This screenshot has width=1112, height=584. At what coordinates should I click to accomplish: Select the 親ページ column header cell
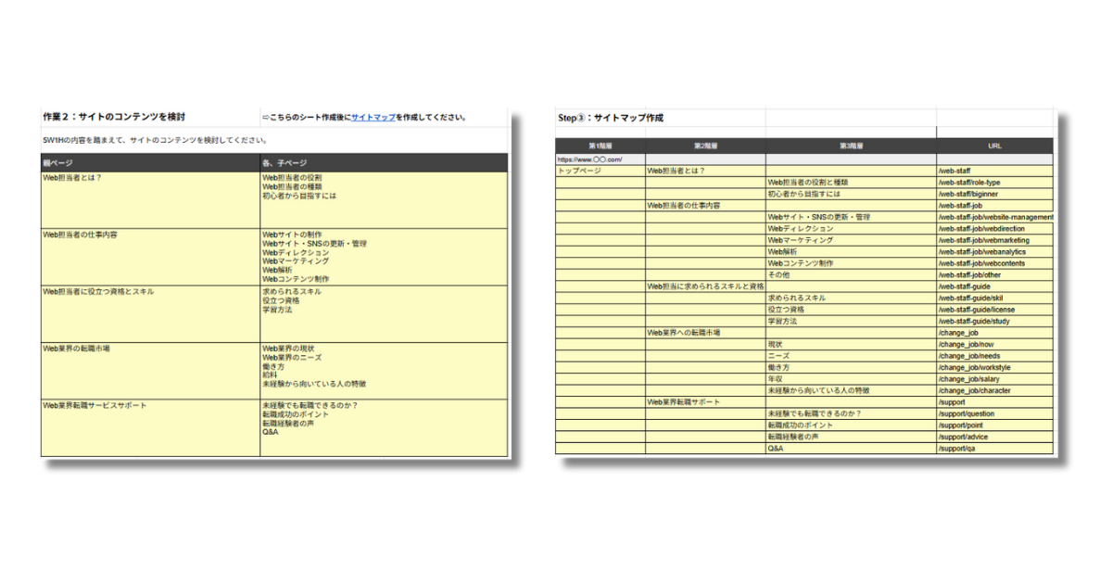(x=150, y=163)
